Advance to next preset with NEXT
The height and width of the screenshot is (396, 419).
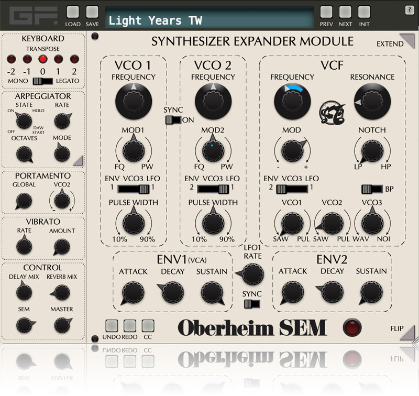[345, 13]
